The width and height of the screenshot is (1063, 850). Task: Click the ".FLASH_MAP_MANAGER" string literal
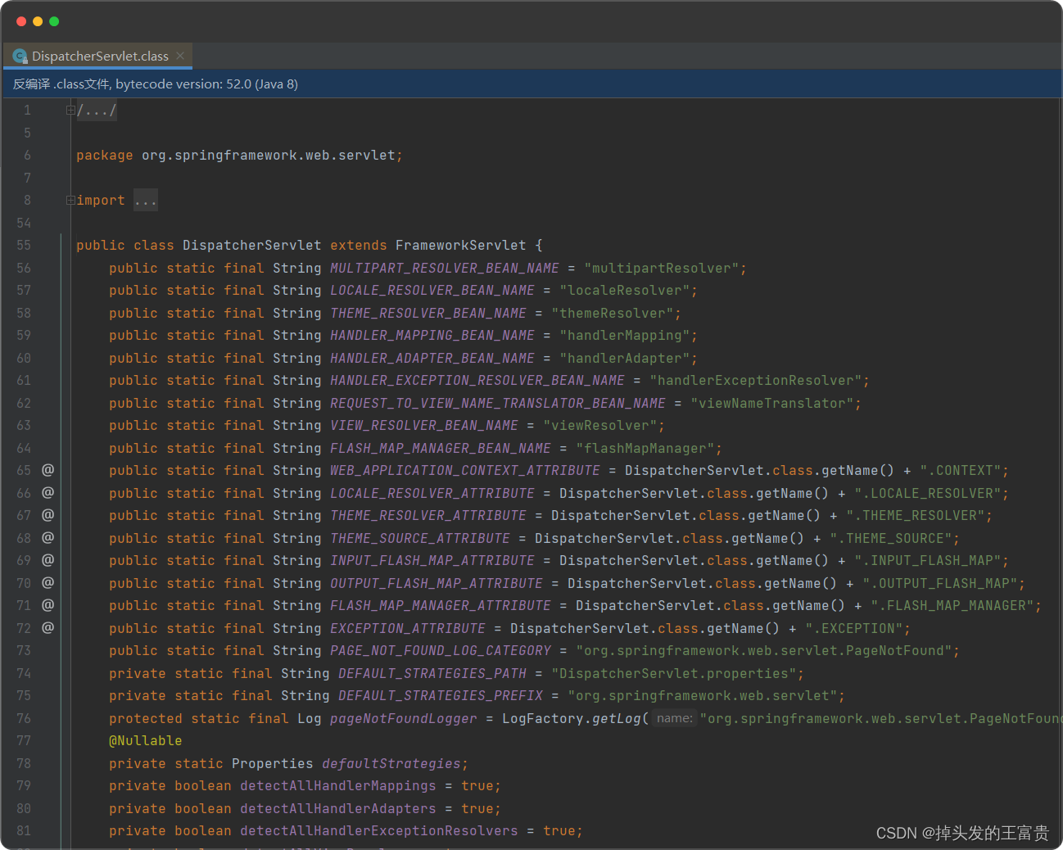point(952,606)
